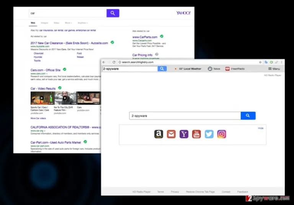
Task: Click the News toolbar icon
Action: 210,69
